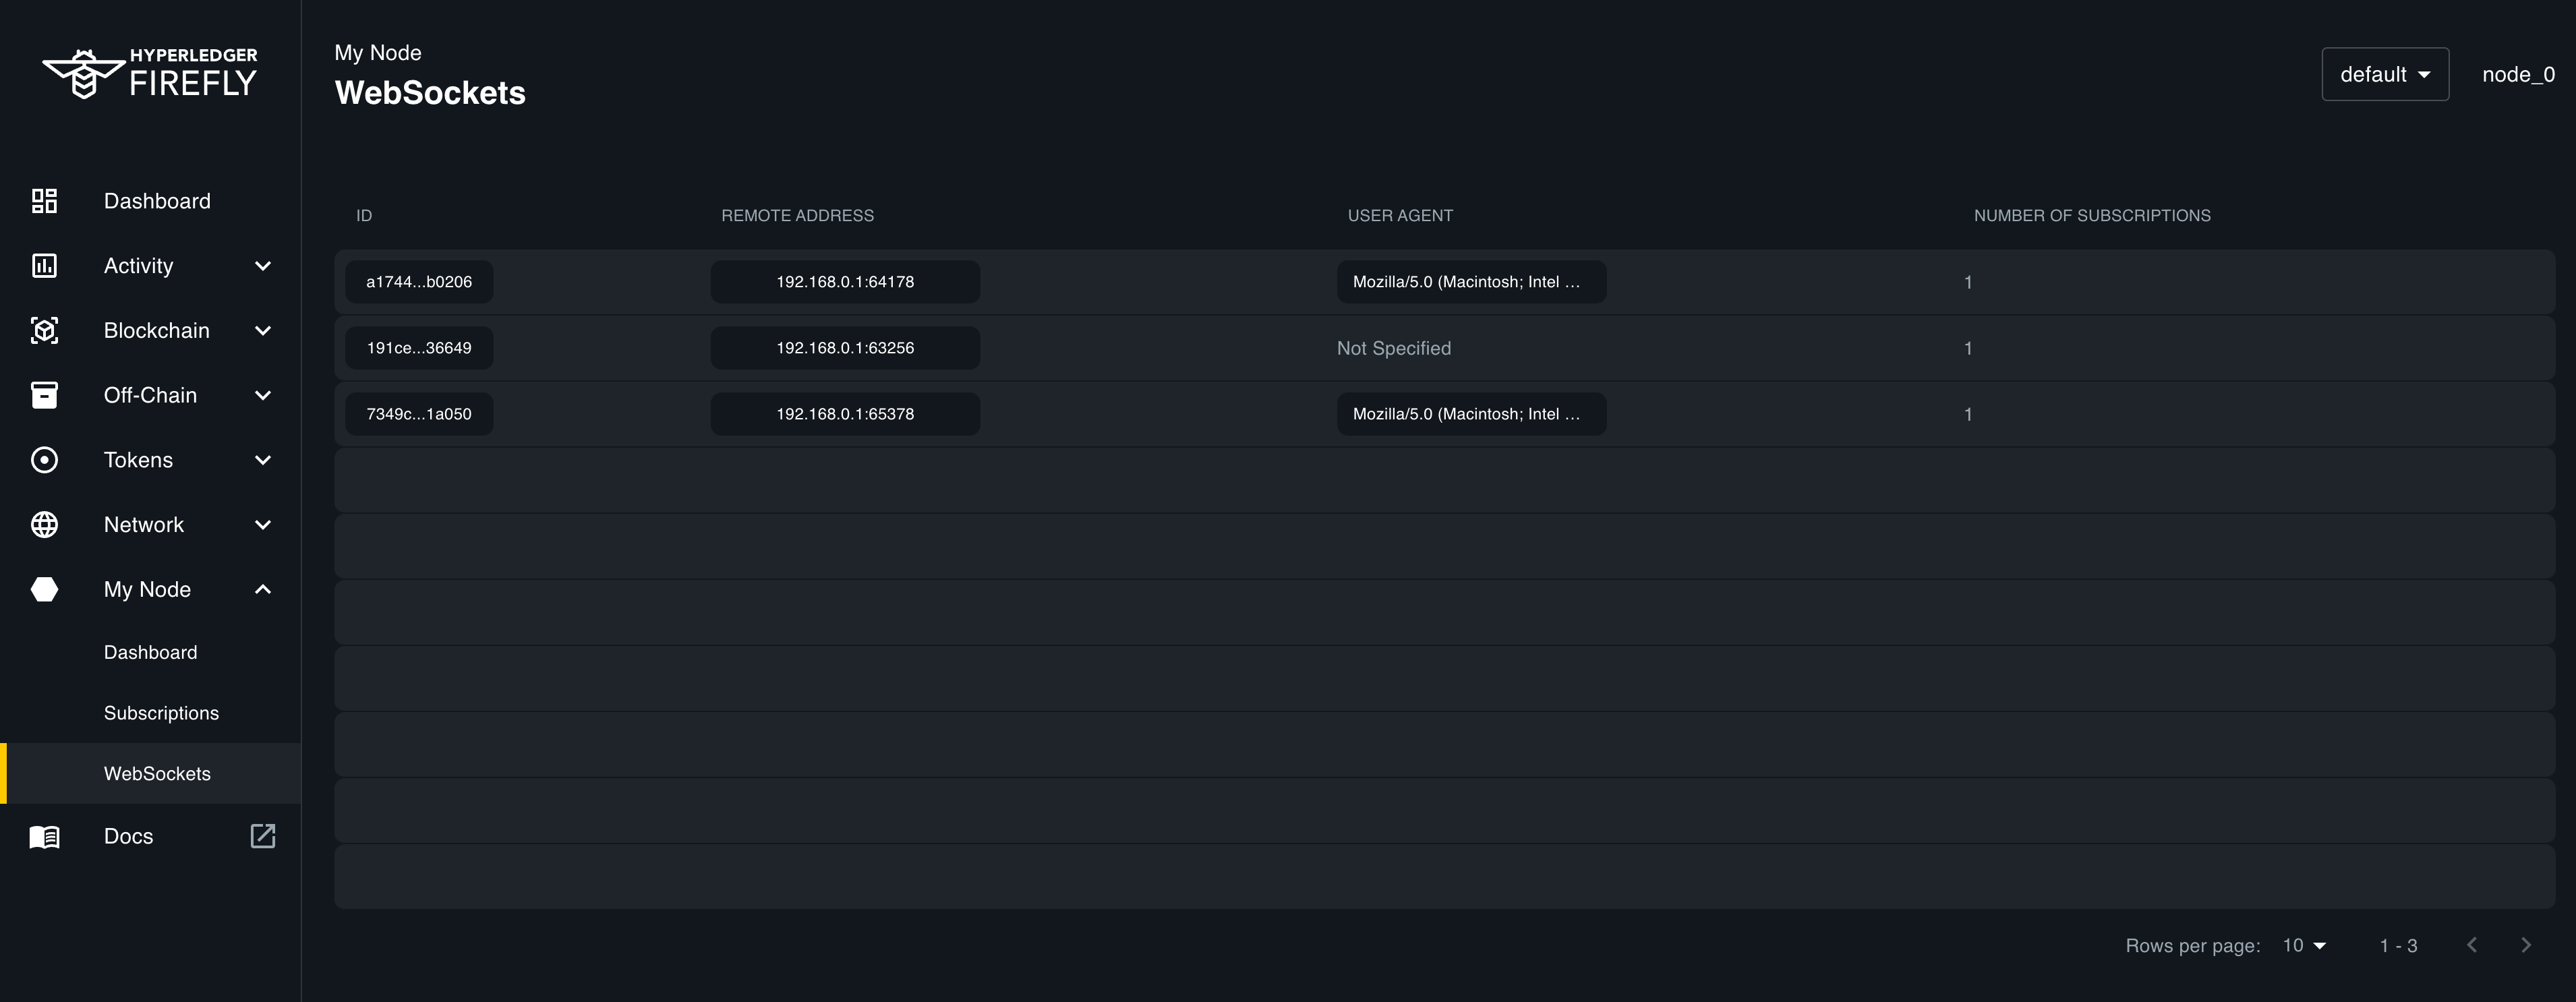The height and width of the screenshot is (1002, 2576).
Task: Expand the Activity menu chevron
Action: [263, 266]
